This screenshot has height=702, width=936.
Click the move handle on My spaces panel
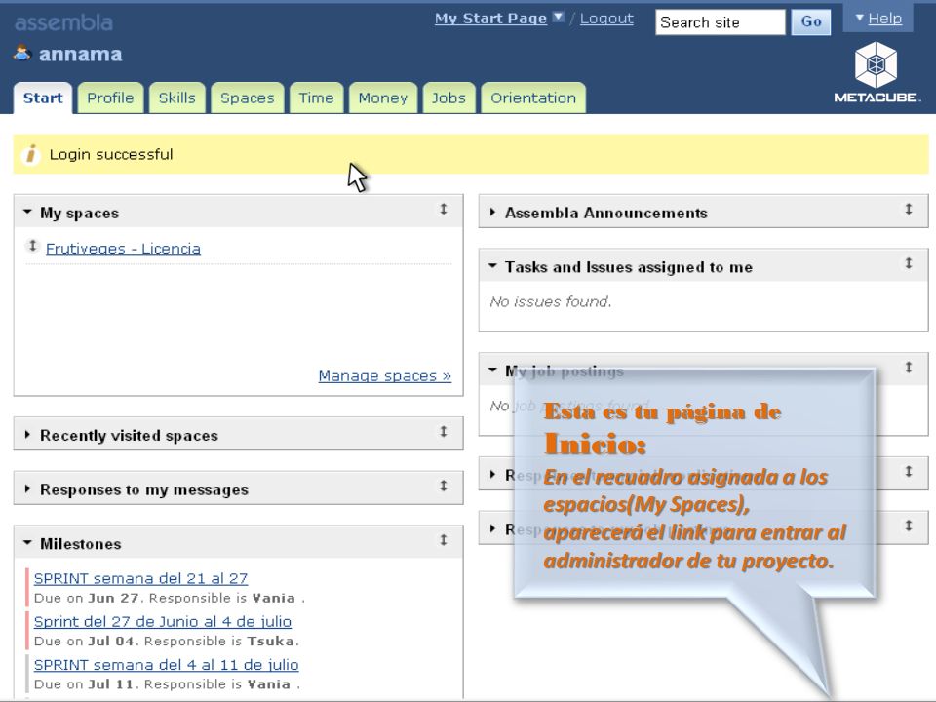coord(444,209)
